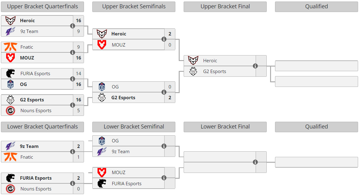Click the G2 Esports logo in Upper Bracket Final

click(x=193, y=71)
